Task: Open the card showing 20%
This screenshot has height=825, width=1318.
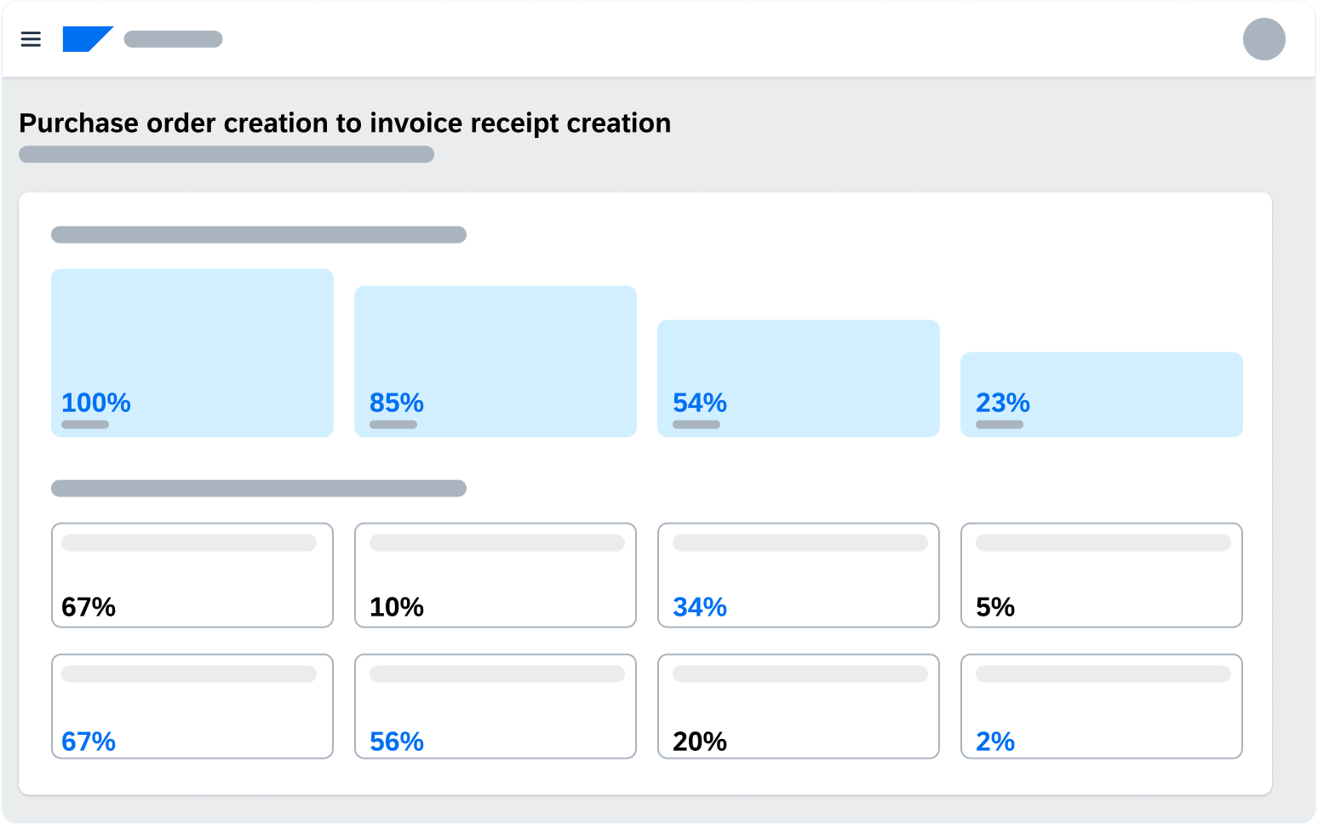Action: pyautogui.click(x=798, y=707)
